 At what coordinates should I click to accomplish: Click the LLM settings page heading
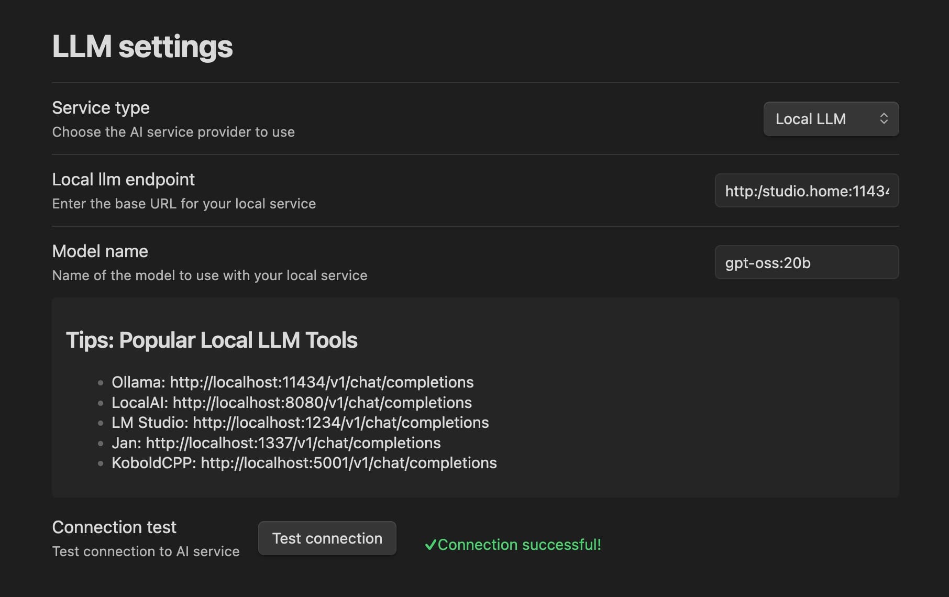(x=142, y=47)
